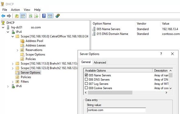Open Scope Options under CetralOffice scope
This screenshot has height=114, width=180.
click(35, 55)
